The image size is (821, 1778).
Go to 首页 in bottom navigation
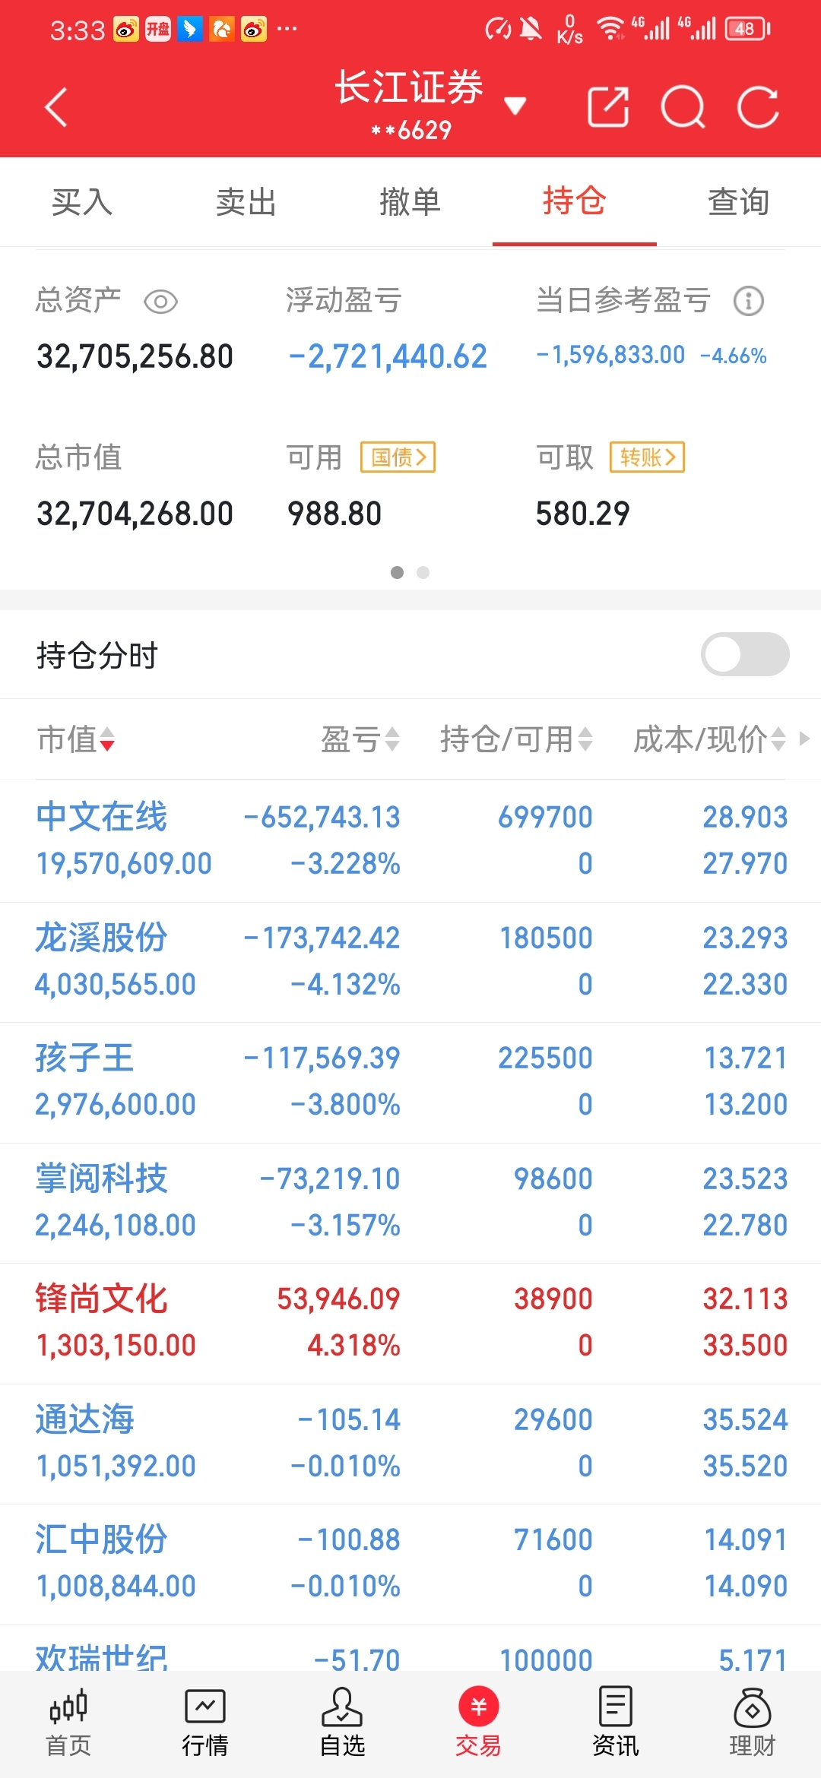point(68,1723)
